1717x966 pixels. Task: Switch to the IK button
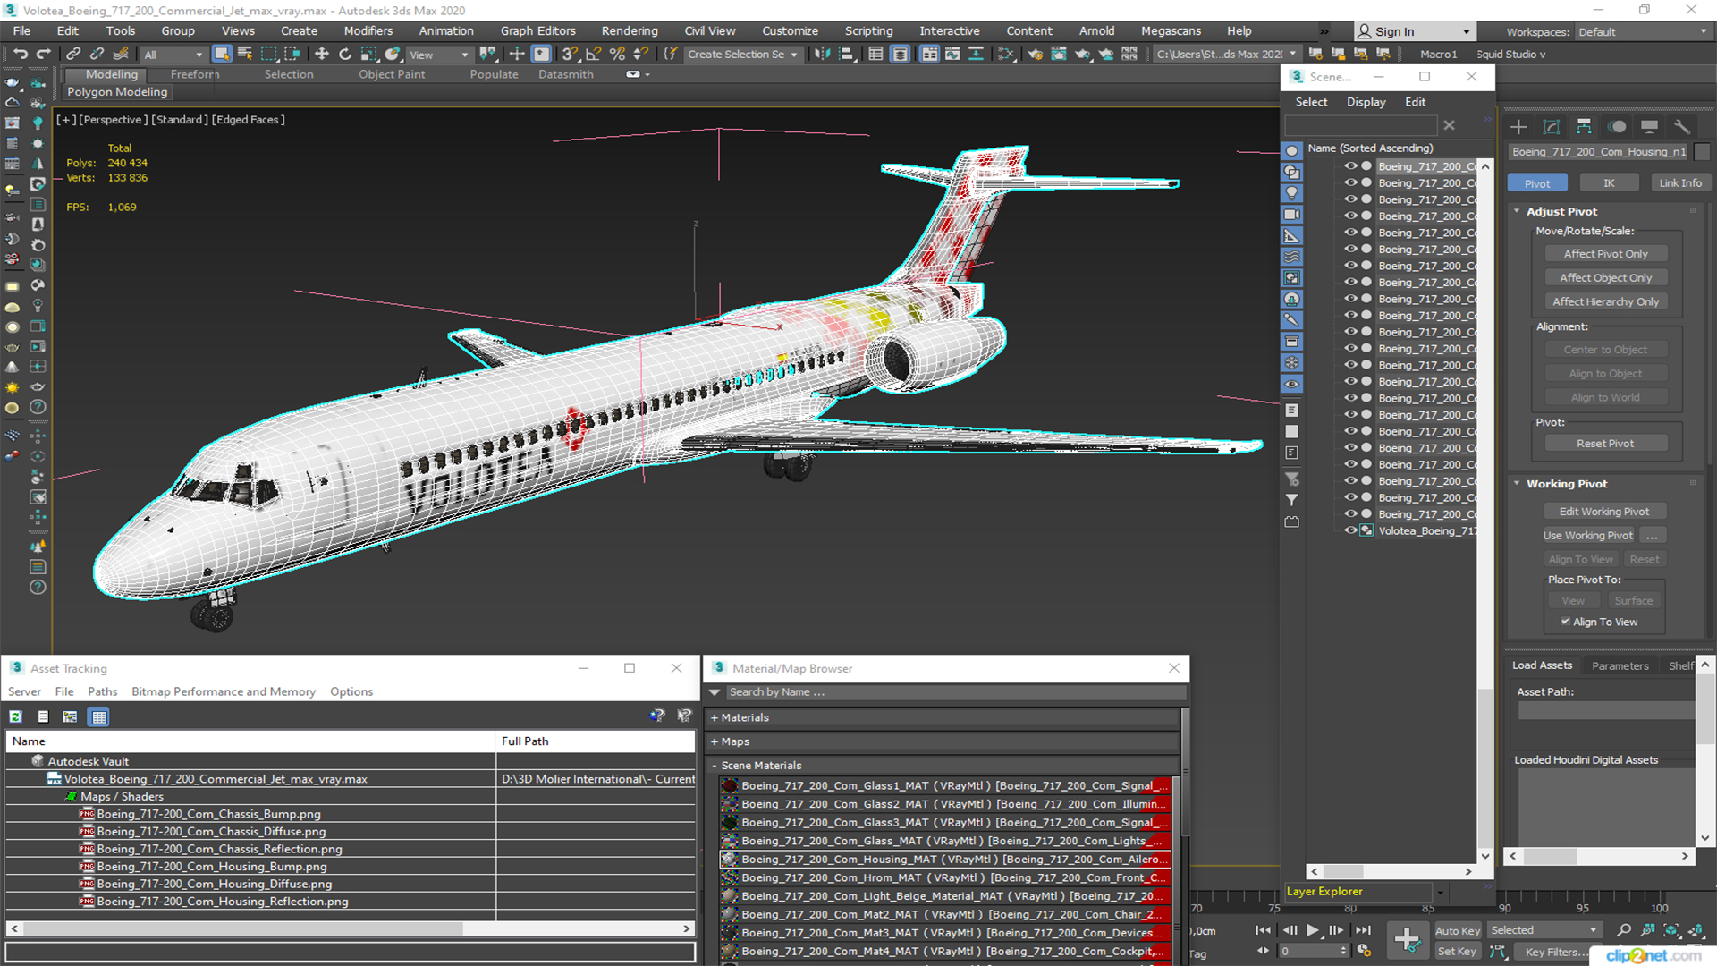[1609, 183]
